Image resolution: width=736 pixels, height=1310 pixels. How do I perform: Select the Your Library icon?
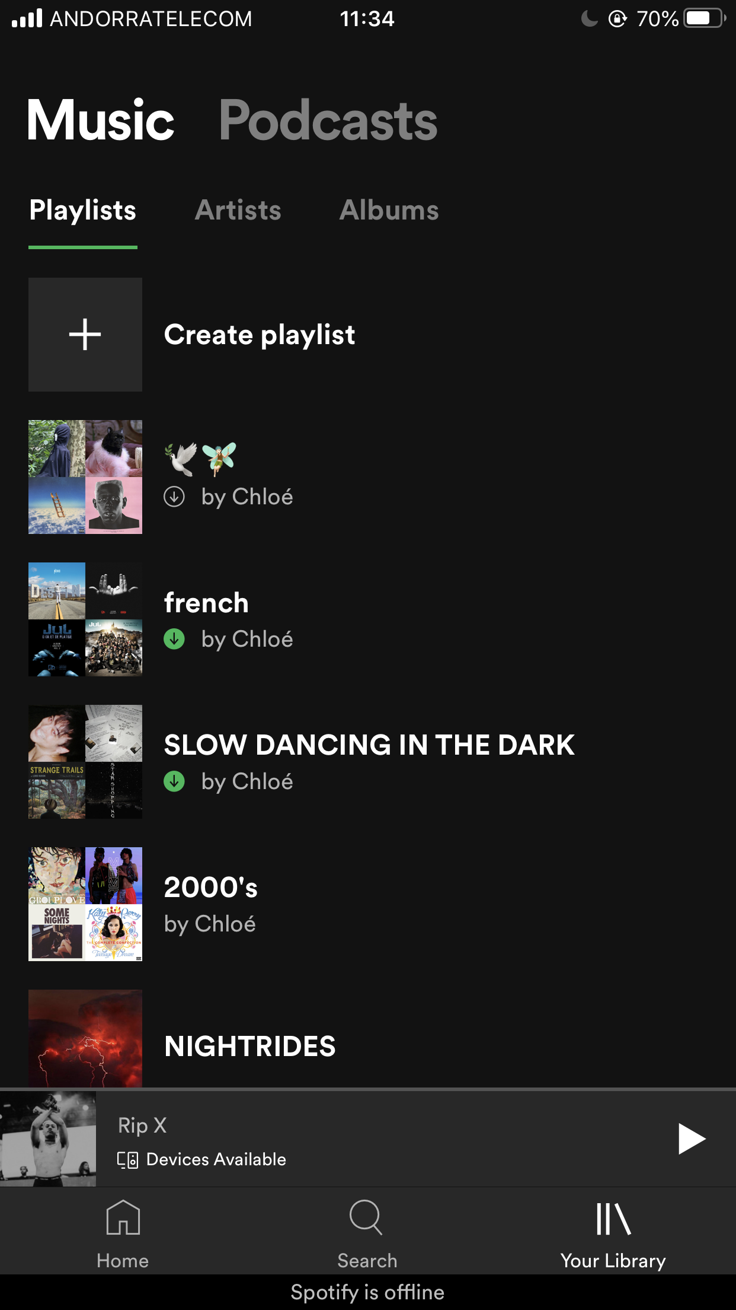tap(613, 1219)
